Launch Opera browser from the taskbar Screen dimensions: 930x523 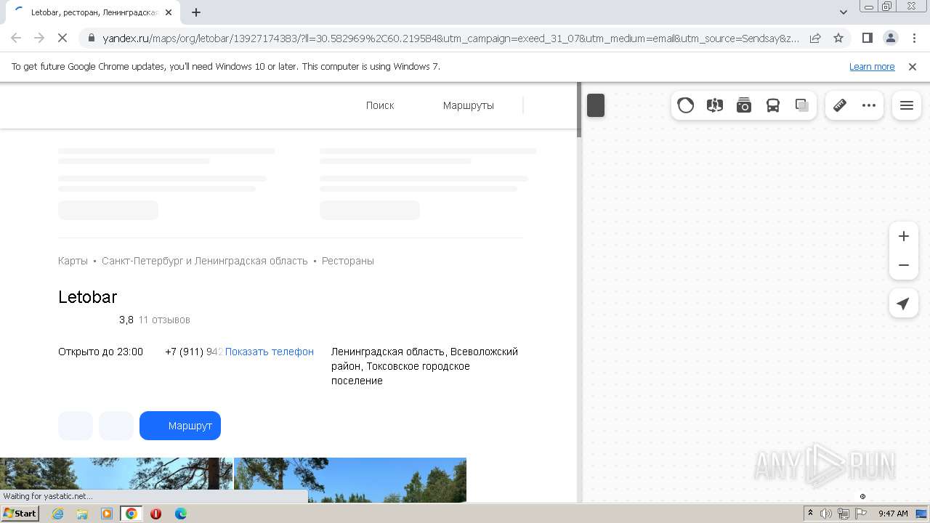point(155,514)
